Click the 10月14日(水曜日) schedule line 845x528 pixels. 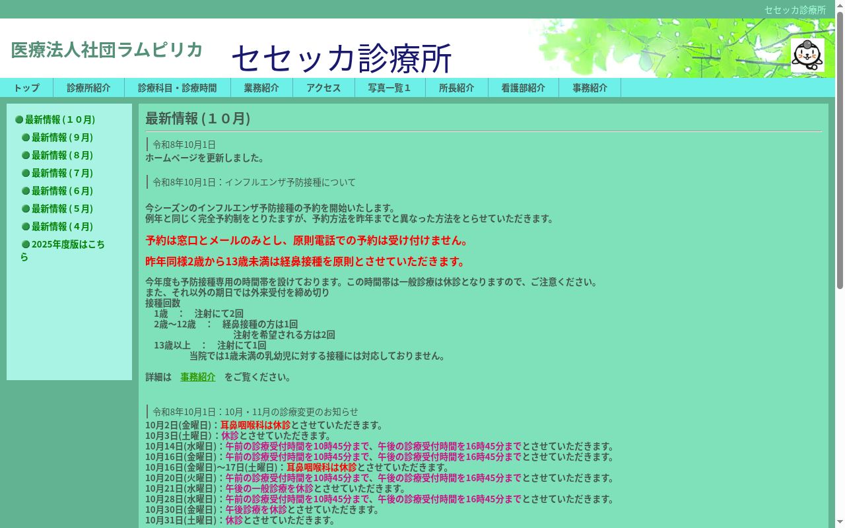[380, 447]
